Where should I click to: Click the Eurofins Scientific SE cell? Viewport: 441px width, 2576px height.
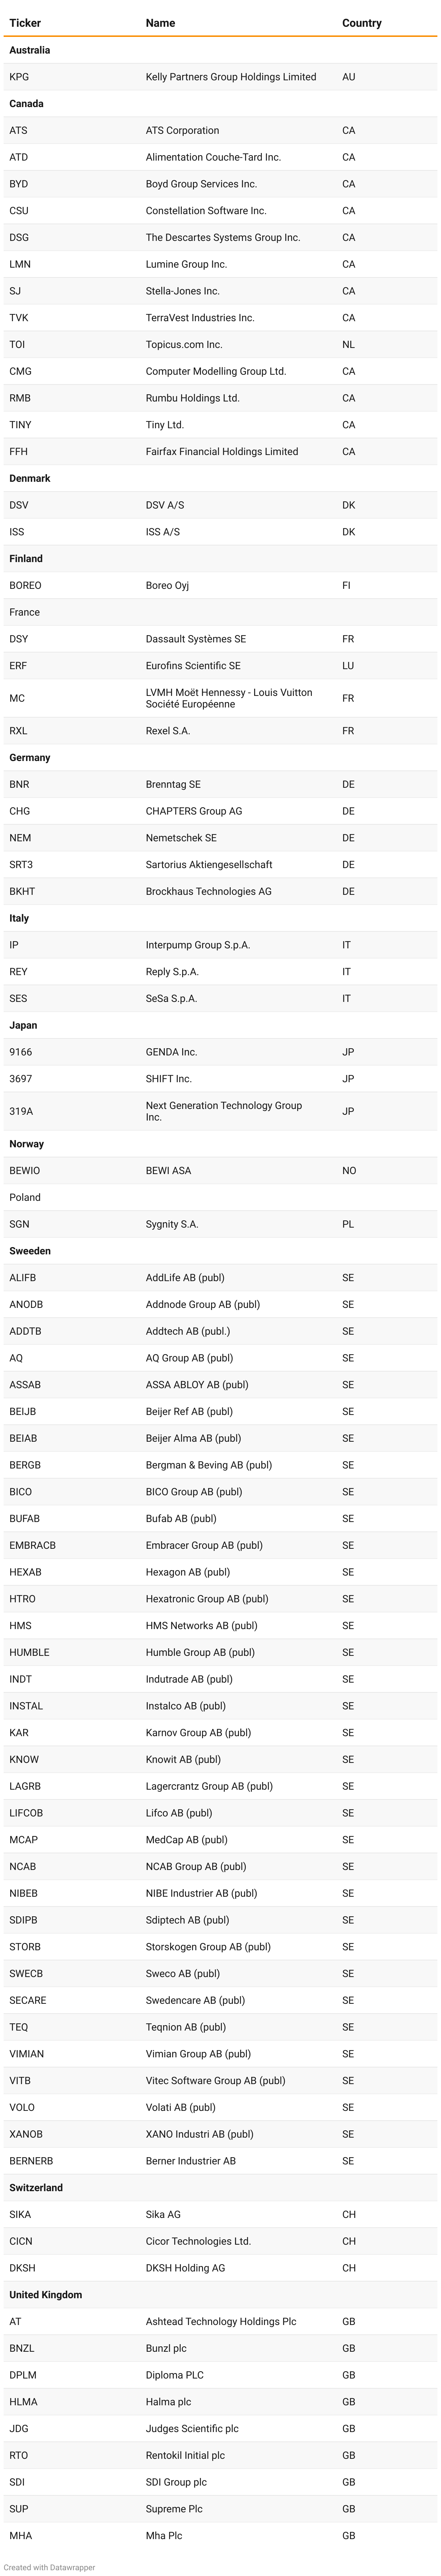[x=193, y=666]
